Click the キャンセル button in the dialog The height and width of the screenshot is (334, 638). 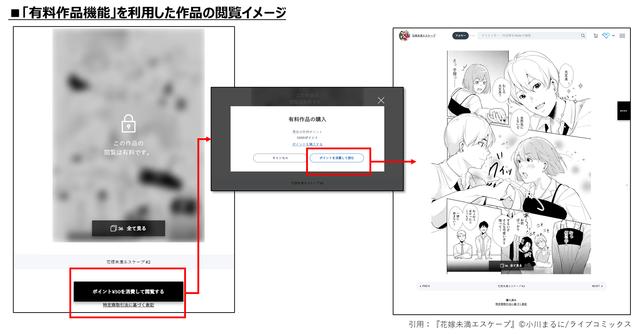click(280, 158)
